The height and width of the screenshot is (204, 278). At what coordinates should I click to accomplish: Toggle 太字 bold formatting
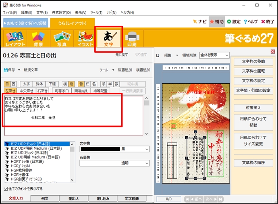(26, 84)
